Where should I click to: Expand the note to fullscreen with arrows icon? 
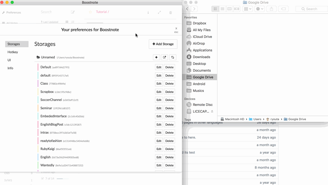pyautogui.click(x=159, y=12)
